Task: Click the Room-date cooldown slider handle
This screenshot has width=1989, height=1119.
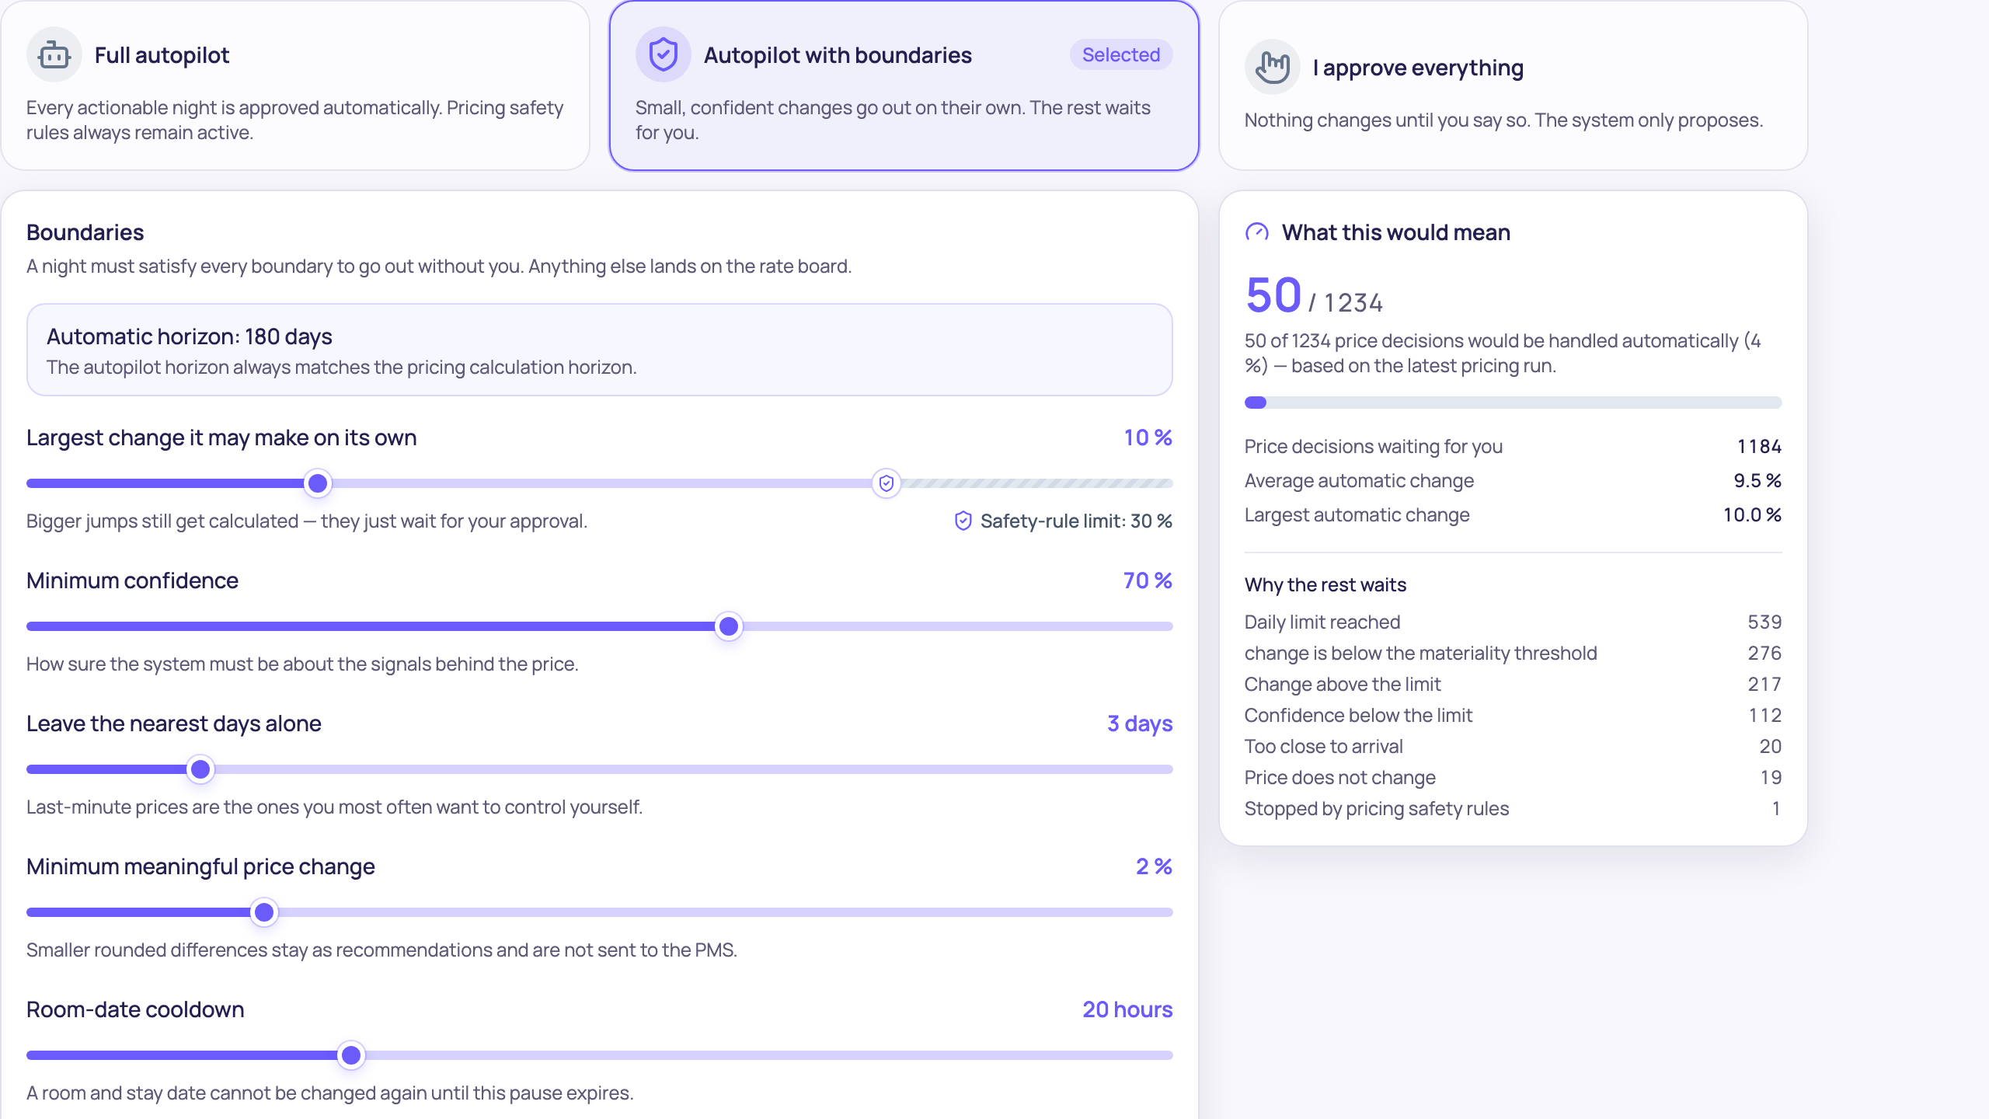Action: point(351,1055)
